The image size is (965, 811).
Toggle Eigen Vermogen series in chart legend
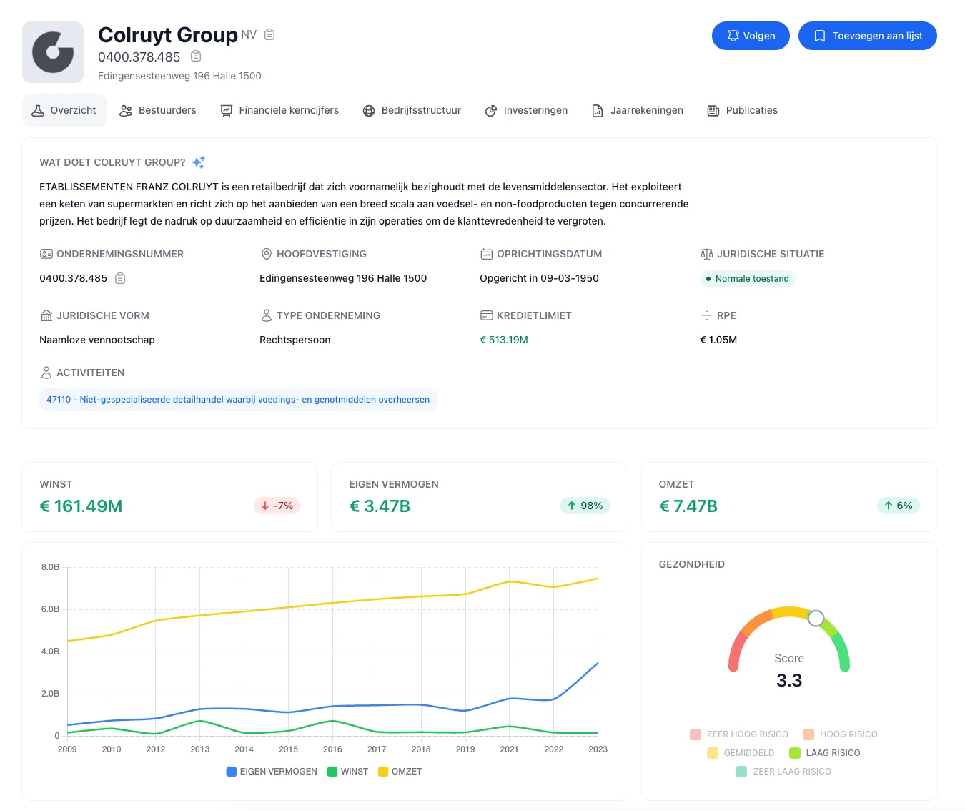coord(272,772)
